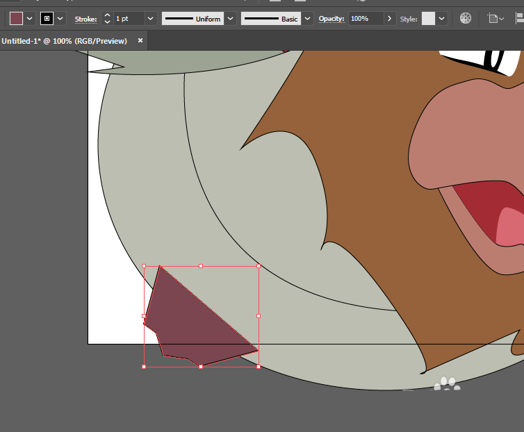
Task: Expand the stroke weight dropdown
Action: 151,19
